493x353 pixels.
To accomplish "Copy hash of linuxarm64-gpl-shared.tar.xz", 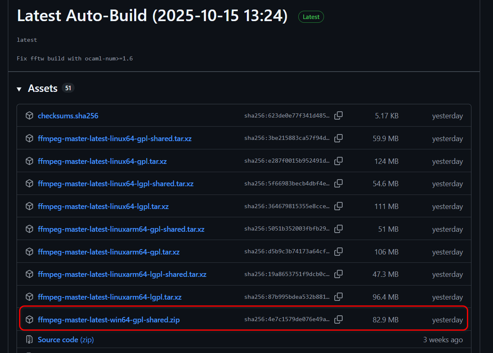I will tap(338, 229).
